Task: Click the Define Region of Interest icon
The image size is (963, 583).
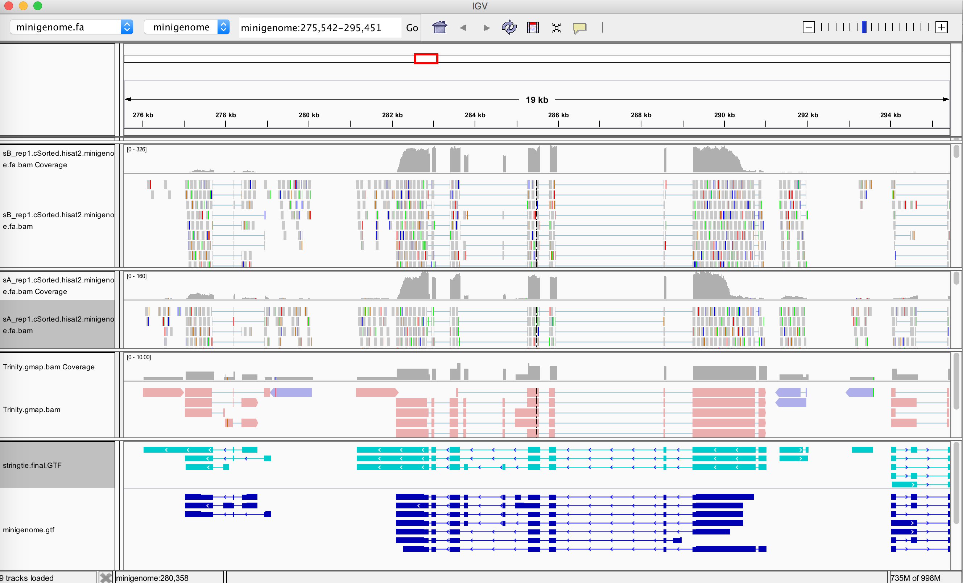Action: pos(533,27)
